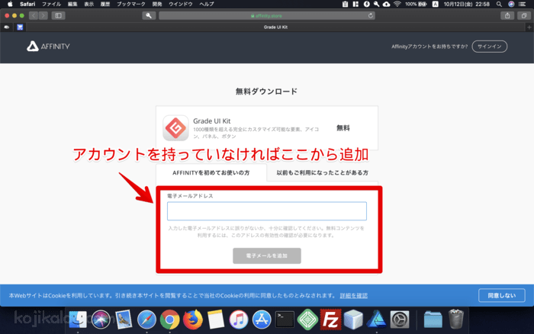The width and height of the screenshot is (534, 334).
Task: Reload the page with refresh icon
Action: [x=370, y=16]
